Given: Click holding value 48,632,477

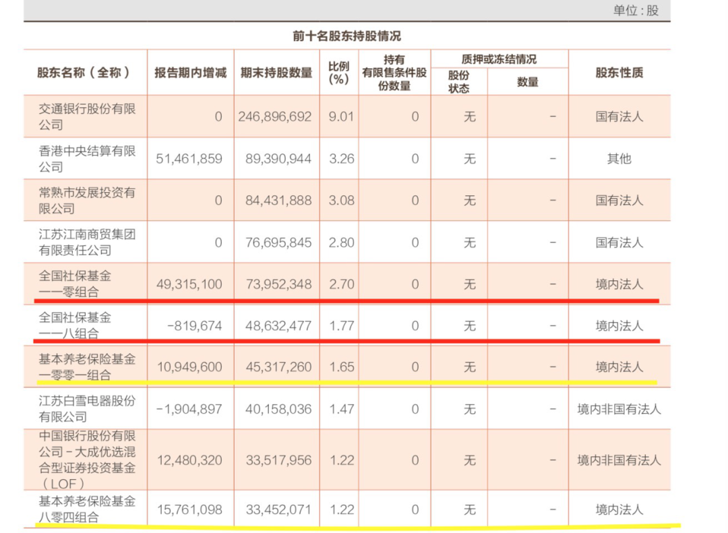Looking at the screenshot, I should click(278, 326).
